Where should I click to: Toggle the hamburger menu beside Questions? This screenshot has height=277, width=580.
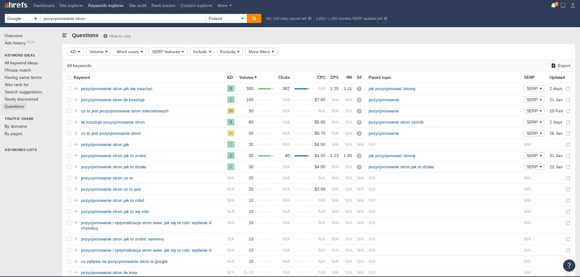[x=64, y=35]
